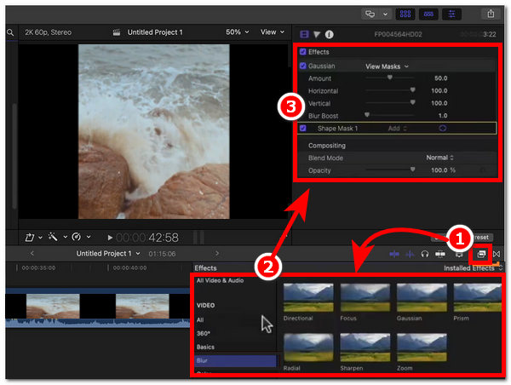Viewport: 511px width, 385px height.
Task: Open the background tasks comment icon
Action: click(x=370, y=14)
